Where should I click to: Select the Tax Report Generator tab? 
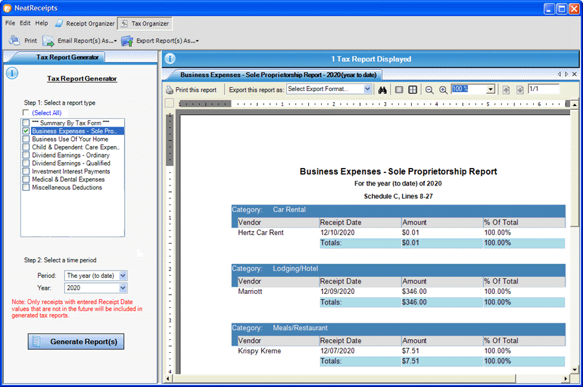[x=67, y=58]
